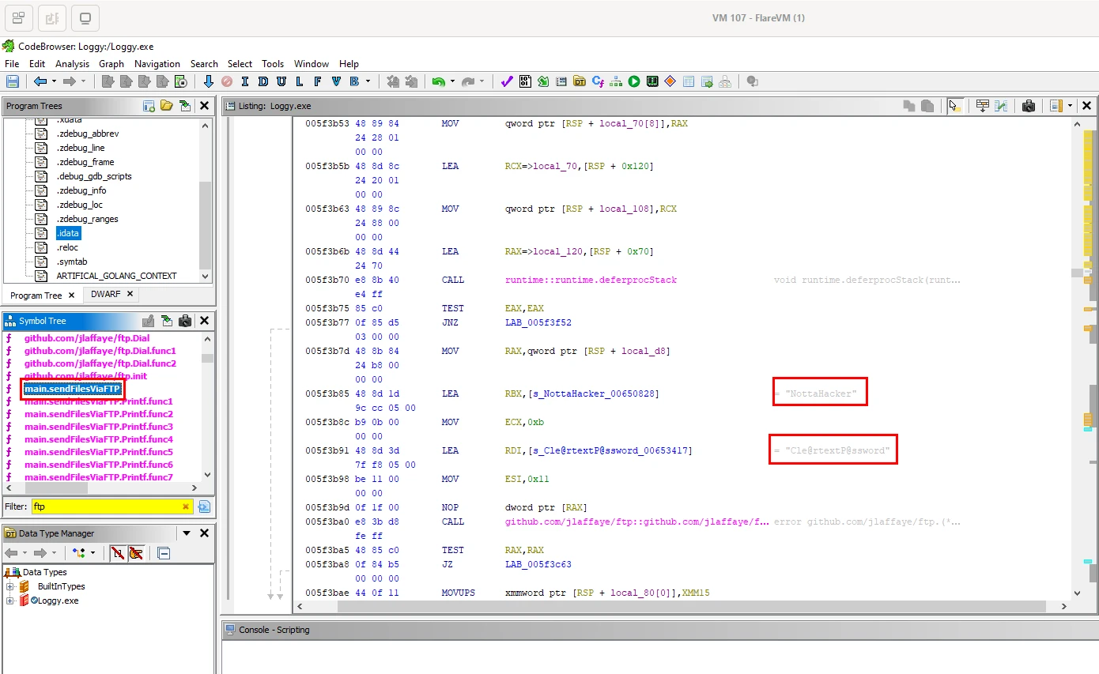The height and width of the screenshot is (674, 1099).
Task: Click the purple checkmark toolbar icon
Action: [x=507, y=81]
